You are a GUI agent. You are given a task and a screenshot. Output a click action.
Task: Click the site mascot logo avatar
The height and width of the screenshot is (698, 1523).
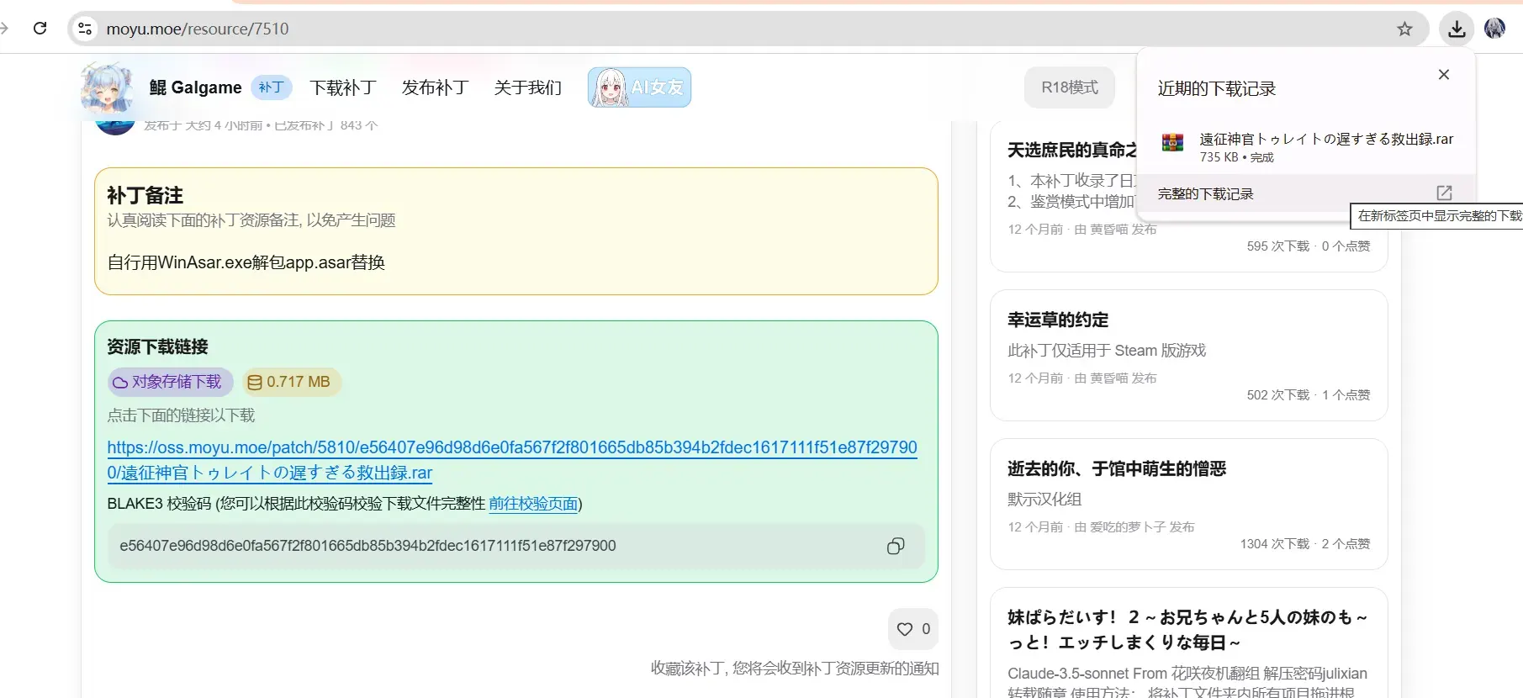(x=107, y=87)
